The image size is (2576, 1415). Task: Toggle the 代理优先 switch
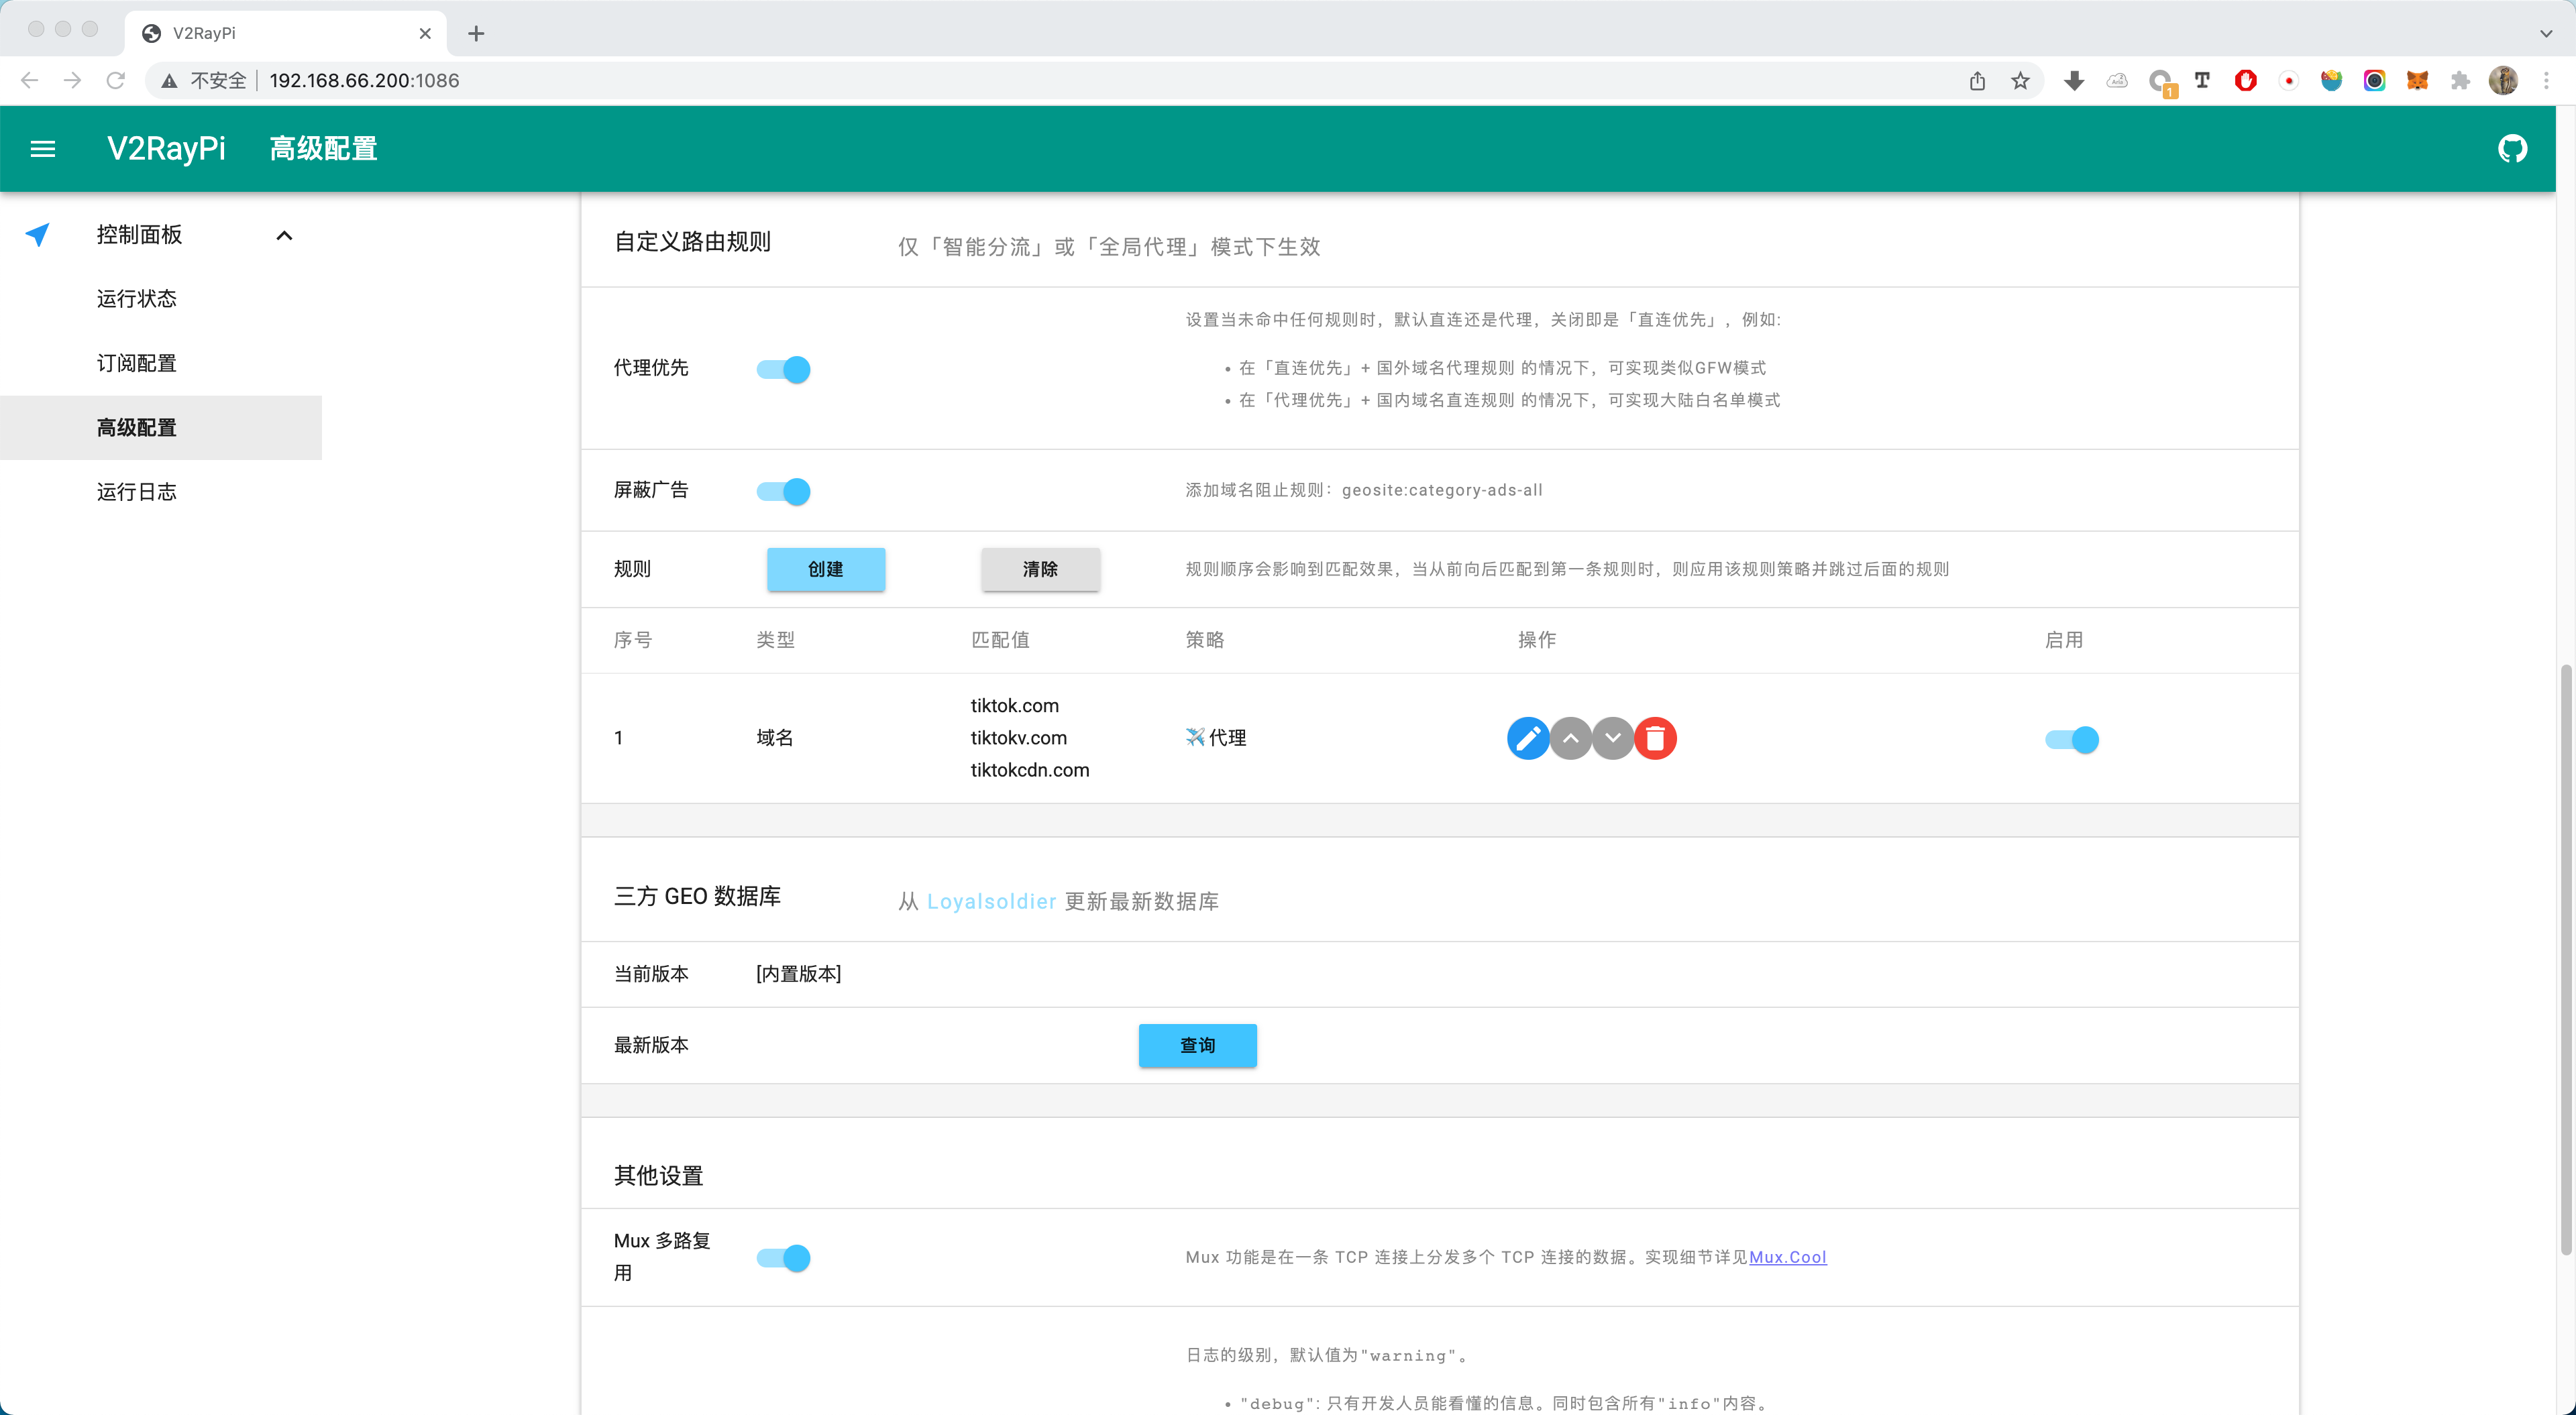coord(784,370)
